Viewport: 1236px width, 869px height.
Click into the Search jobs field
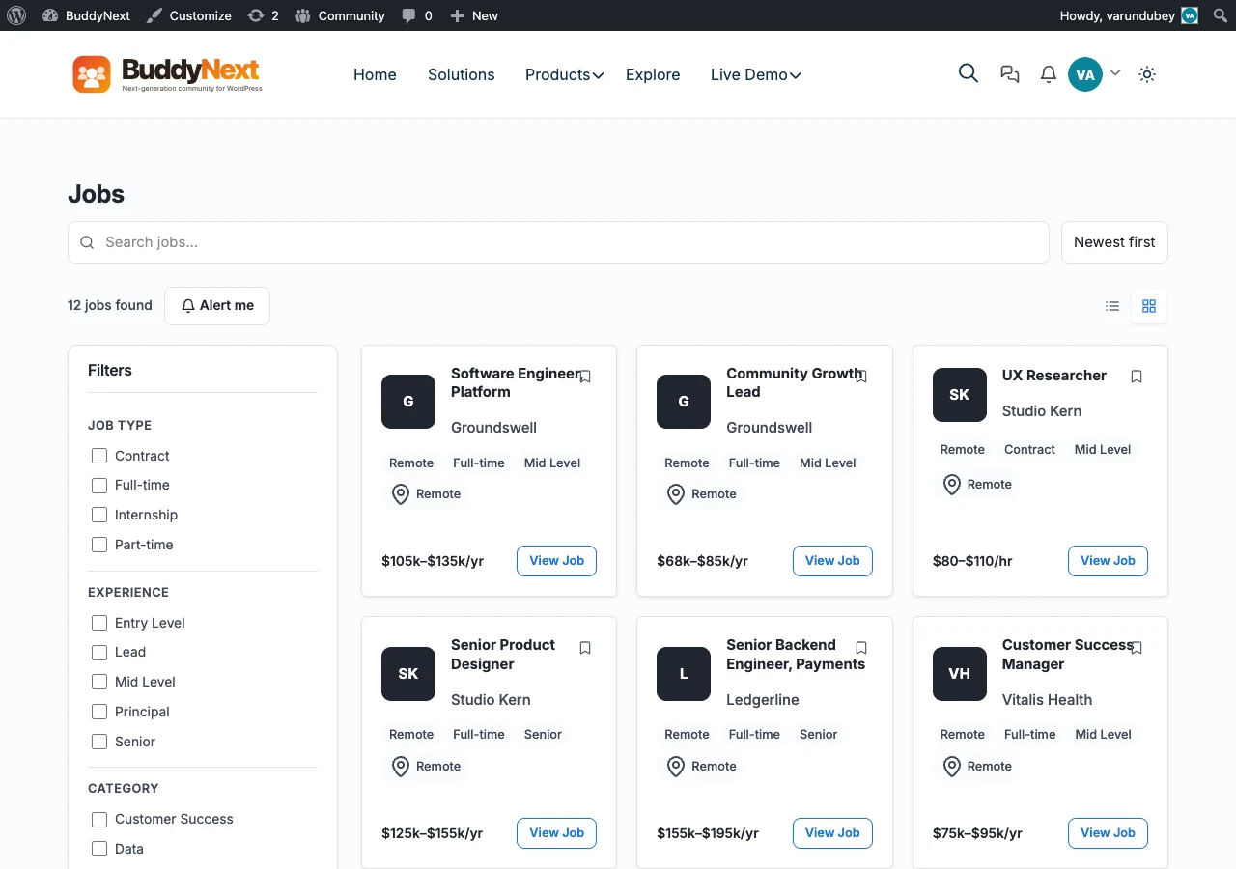(558, 242)
